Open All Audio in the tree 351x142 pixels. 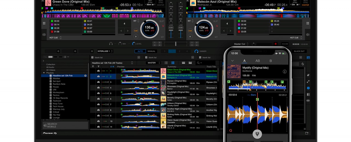[50, 67]
